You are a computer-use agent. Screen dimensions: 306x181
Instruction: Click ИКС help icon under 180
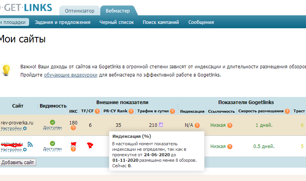[x=73, y=128]
